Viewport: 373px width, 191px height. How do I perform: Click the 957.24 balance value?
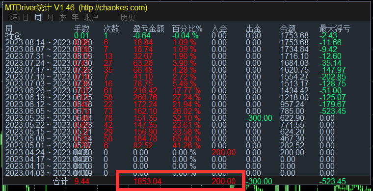click(292, 105)
